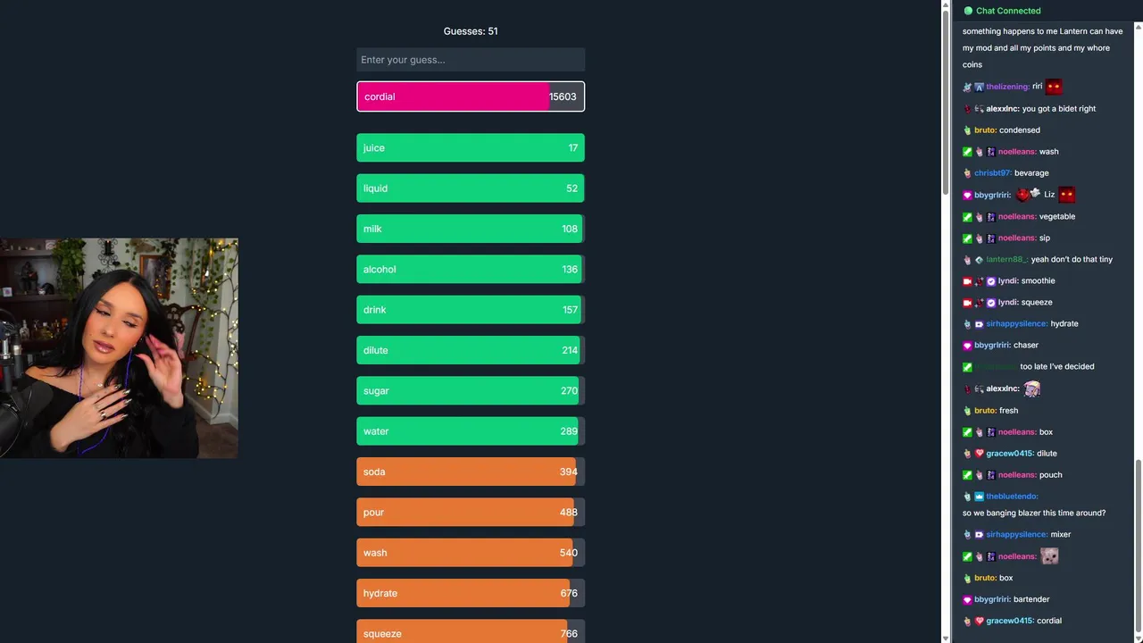This screenshot has width=1143, height=643.
Task: Click the juice guess bar
Action: click(x=471, y=148)
